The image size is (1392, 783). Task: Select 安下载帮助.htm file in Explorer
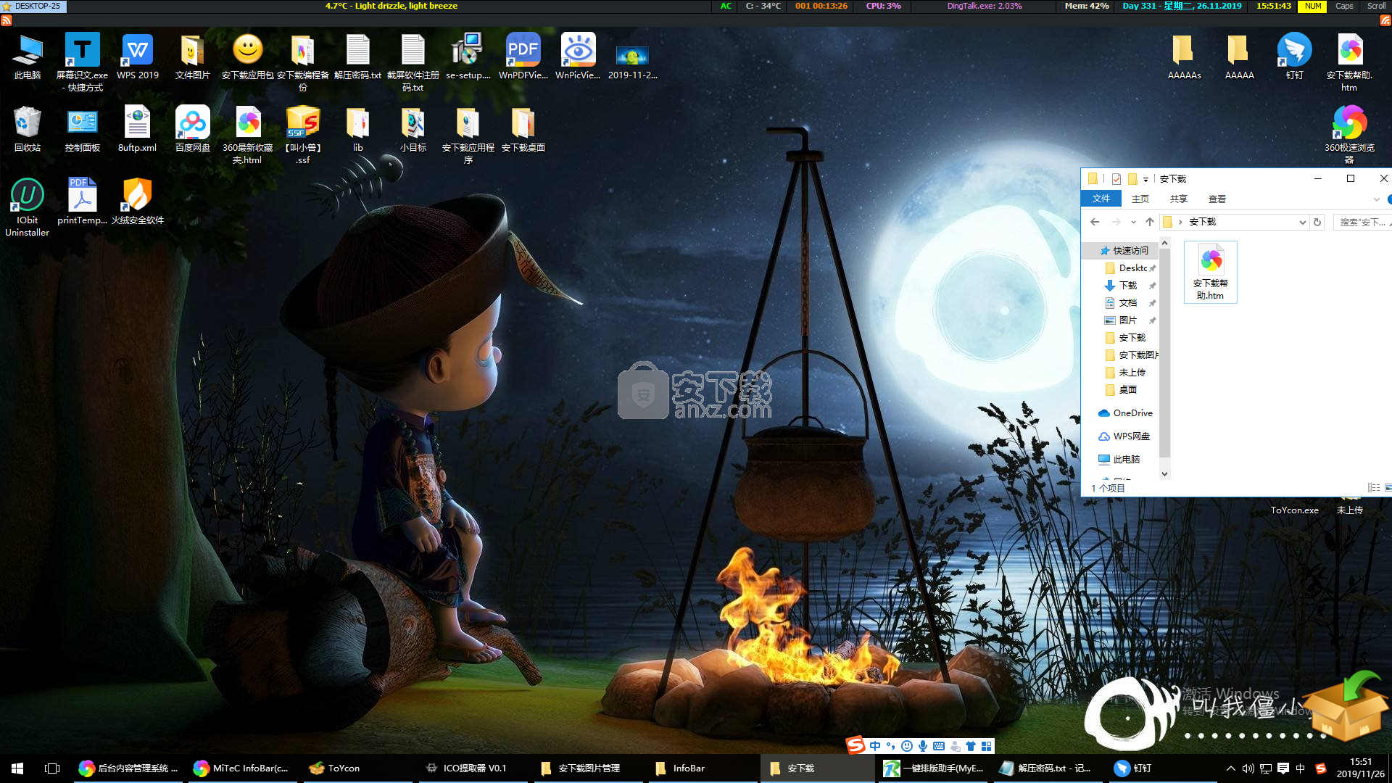(1210, 273)
